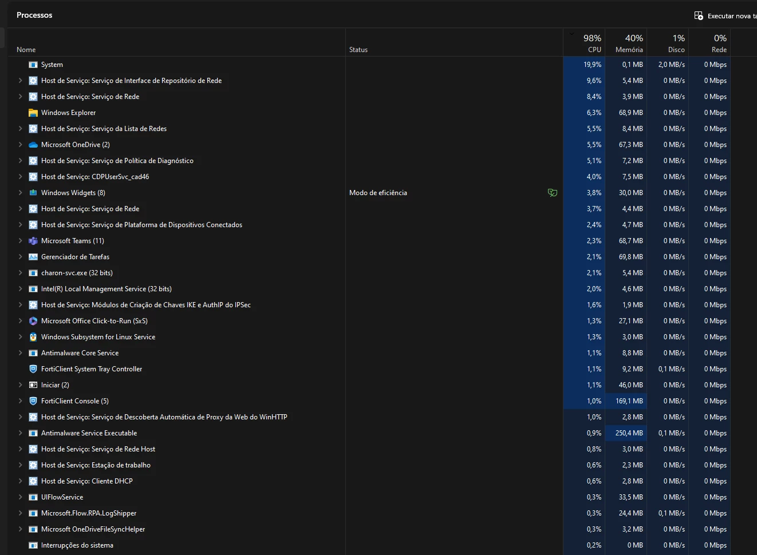The height and width of the screenshot is (555, 757).
Task: Sort processes by the CPU column header
Action: click(x=583, y=43)
